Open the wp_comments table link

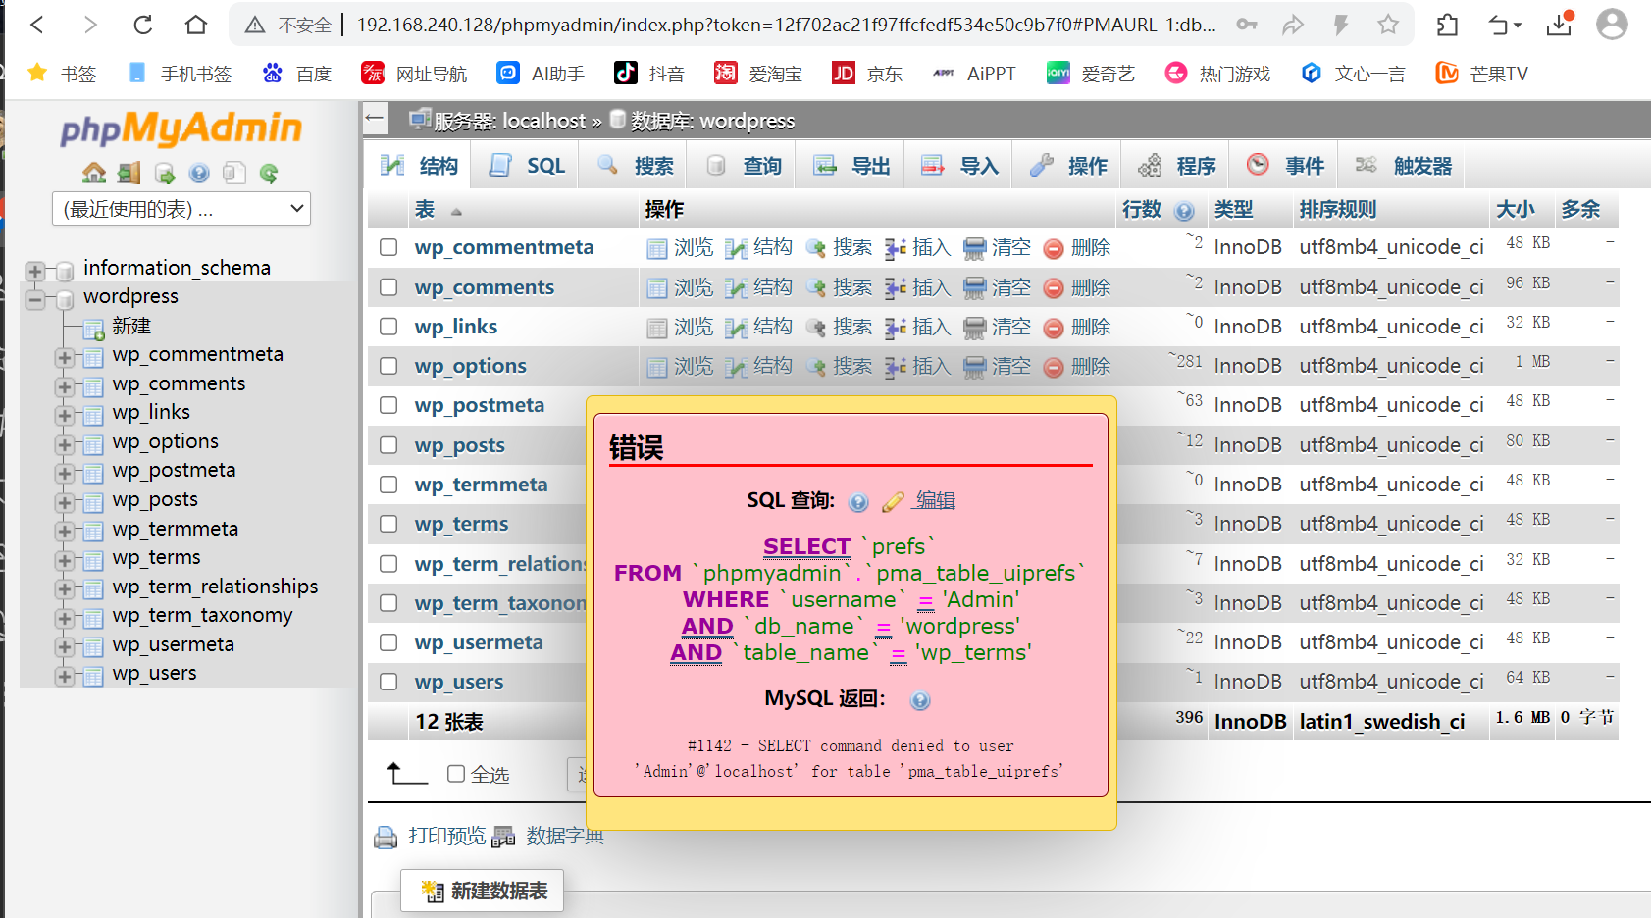pyautogui.click(x=484, y=287)
